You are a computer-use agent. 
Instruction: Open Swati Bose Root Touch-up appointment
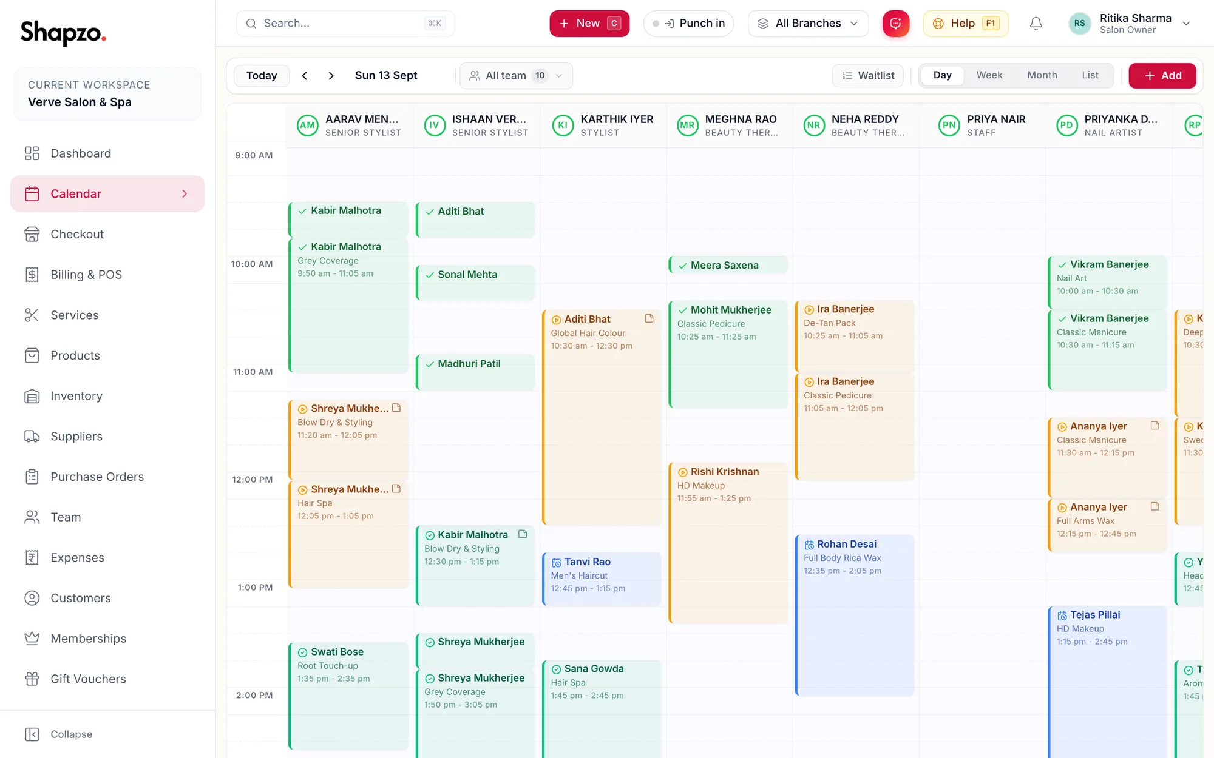click(x=348, y=696)
